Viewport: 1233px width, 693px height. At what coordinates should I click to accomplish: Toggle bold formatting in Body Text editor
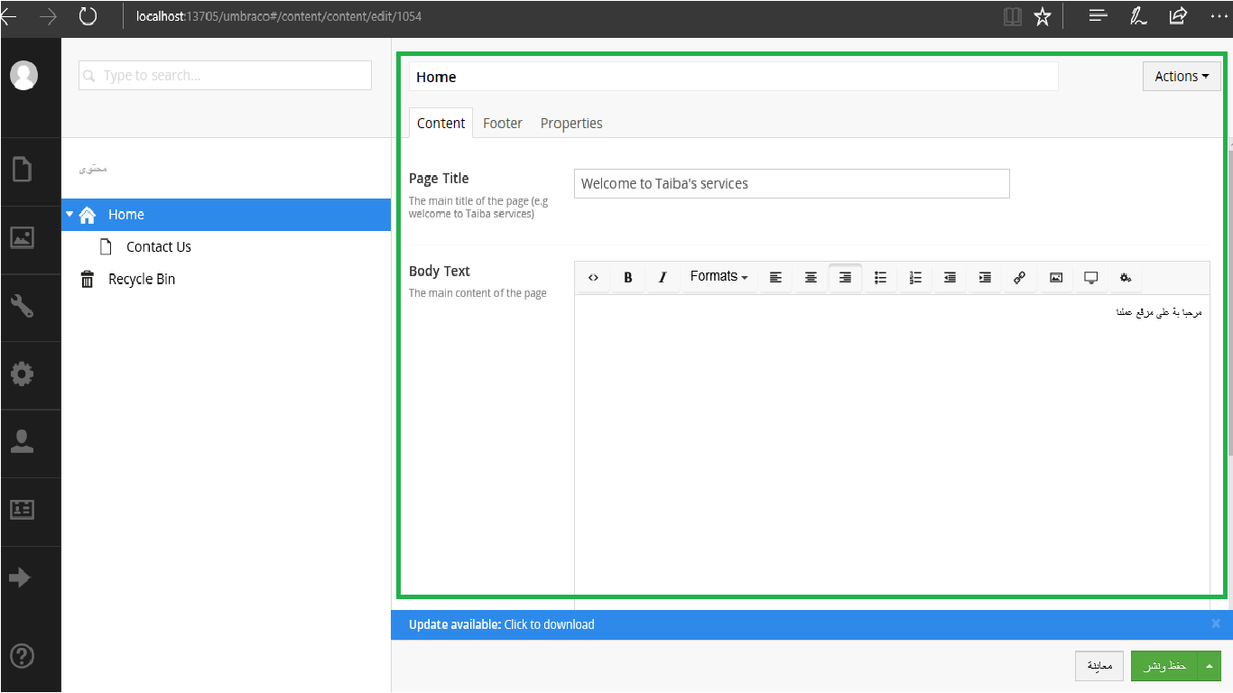(x=627, y=278)
